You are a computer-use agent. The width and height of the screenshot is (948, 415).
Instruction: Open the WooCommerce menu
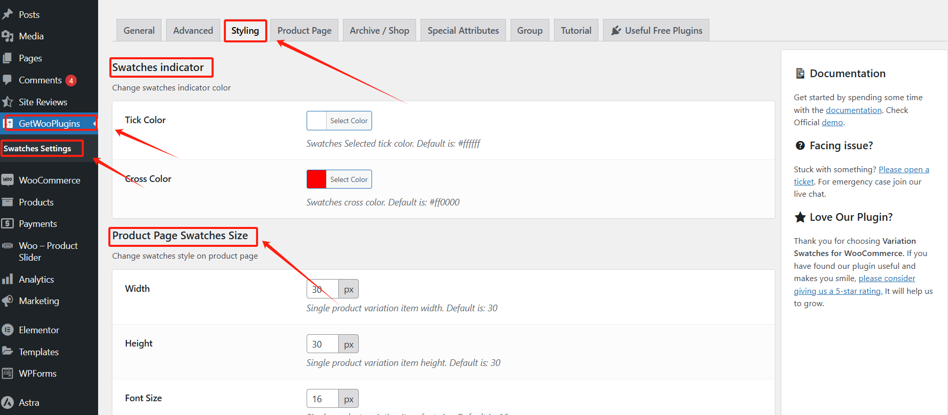[49, 180]
